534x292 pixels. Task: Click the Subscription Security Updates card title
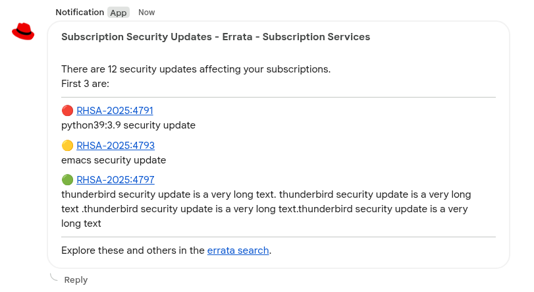tap(215, 37)
